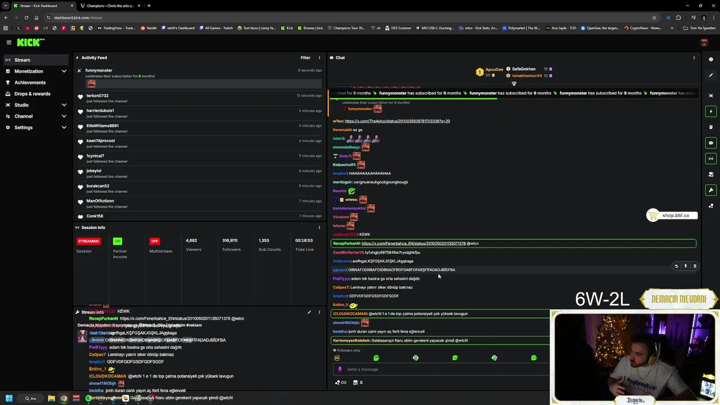Toggle the channel points dots icon in right rail
This screenshot has width=720, height=405.
(711, 206)
